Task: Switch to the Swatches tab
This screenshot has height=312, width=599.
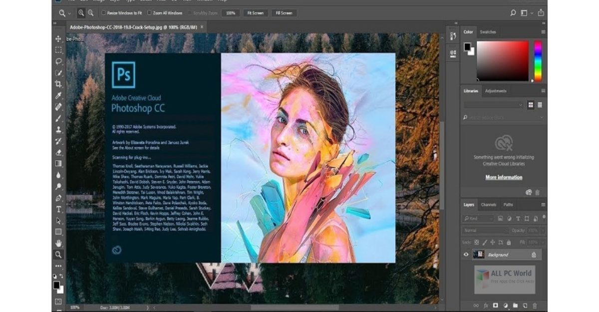Action: click(488, 32)
